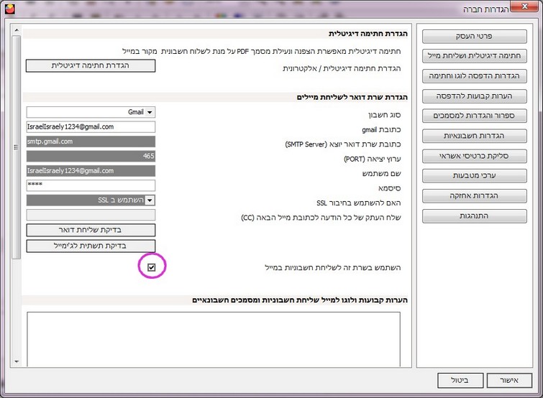
Task: Open הגדרות הדפסה לוגו וחתימה section
Action: [x=475, y=76]
